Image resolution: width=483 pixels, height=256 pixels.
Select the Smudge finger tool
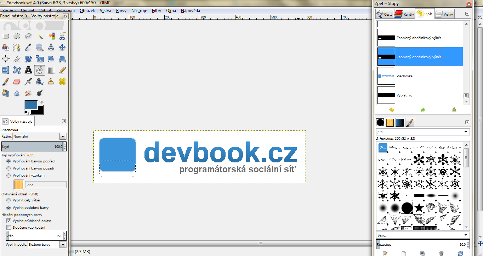[x=28, y=93]
